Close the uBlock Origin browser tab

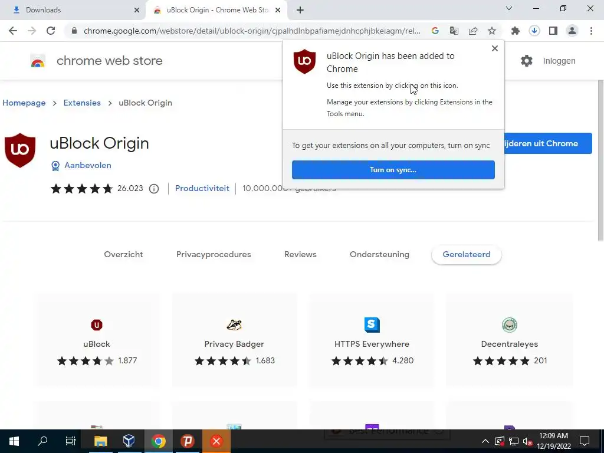(x=278, y=10)
